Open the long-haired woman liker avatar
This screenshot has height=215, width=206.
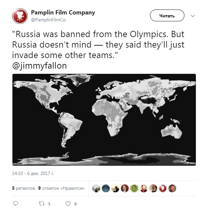tap(125, 188)
